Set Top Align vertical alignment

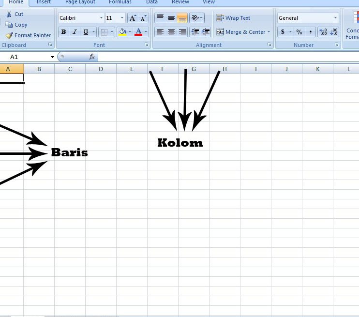coord(160,18)
